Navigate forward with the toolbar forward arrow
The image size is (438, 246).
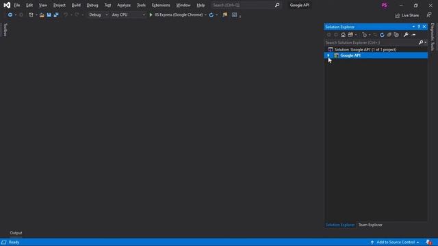pyautogui.click(x=21, y=15)
